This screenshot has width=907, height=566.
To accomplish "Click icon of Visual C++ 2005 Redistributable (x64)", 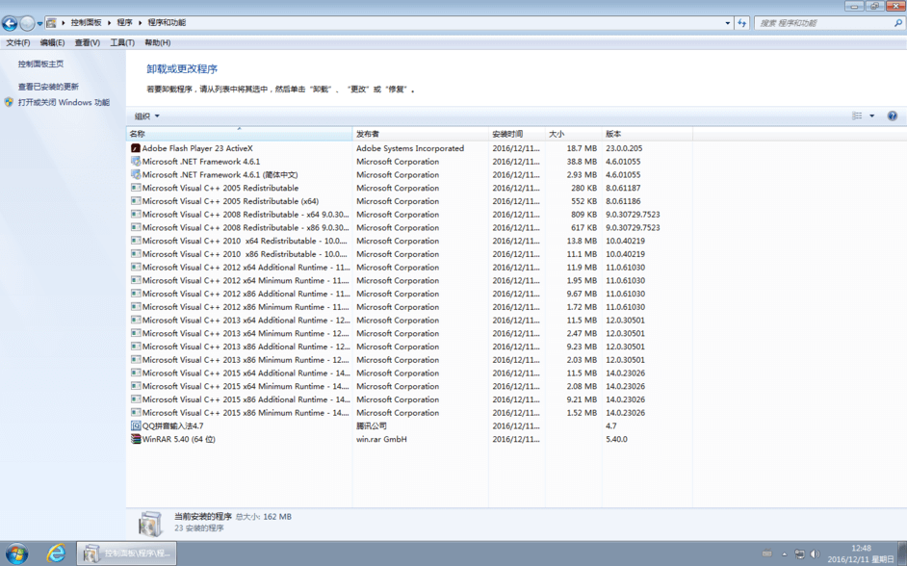I will 136,201.
